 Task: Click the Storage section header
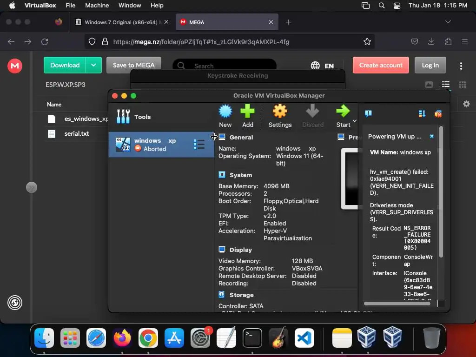pos(241,295)
